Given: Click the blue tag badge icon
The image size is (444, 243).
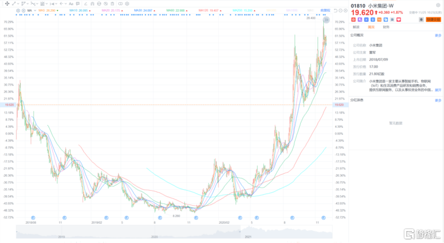Looking at the screenshot, I should click(386, 20).
